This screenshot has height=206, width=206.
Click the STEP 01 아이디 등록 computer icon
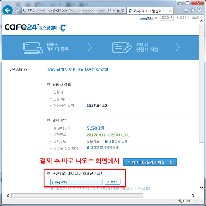(33, 48)
